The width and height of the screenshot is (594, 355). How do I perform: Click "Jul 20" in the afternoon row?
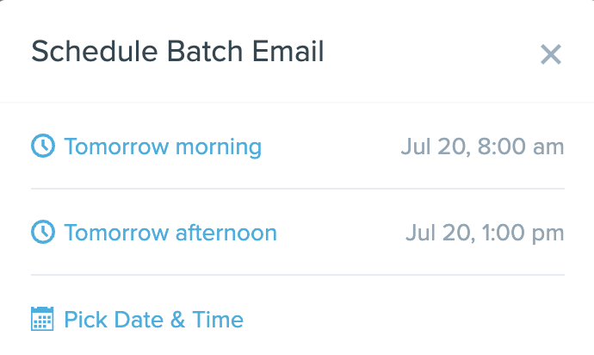click(431, 233)
